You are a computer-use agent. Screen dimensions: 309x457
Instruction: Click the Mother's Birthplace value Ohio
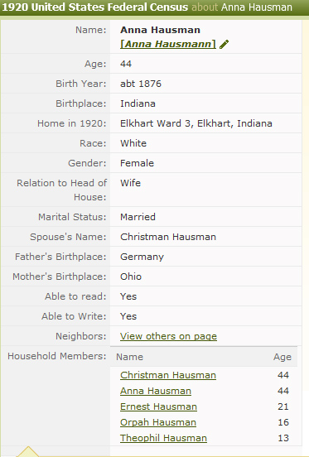[x=131, y=277]
